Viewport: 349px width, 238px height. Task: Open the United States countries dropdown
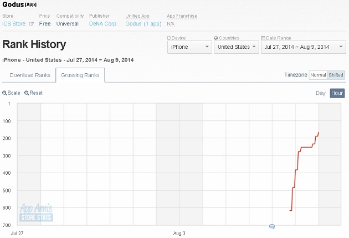(237, 47)
